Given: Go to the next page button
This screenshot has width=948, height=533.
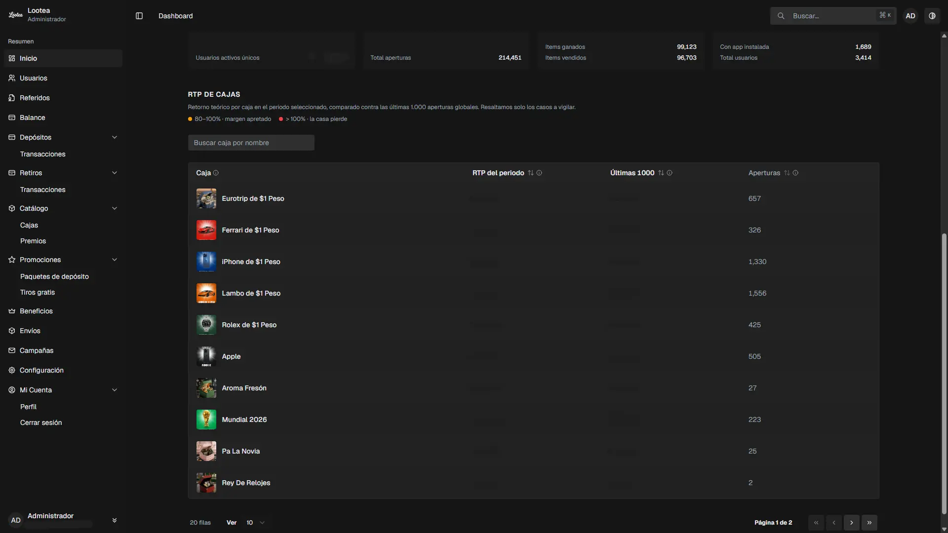Looking at the screenshot, I should point(852,523).
